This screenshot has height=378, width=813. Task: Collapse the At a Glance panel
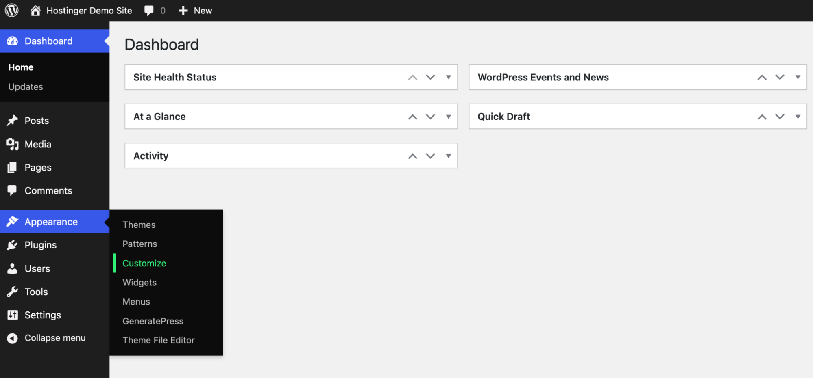click(x=430, y=117)
